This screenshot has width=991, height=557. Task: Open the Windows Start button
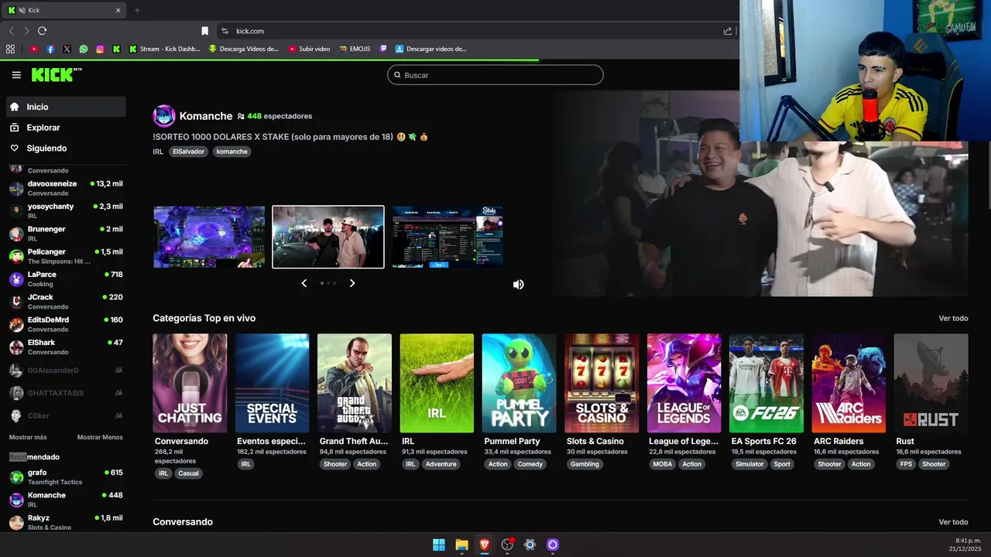tap(439, 545)
